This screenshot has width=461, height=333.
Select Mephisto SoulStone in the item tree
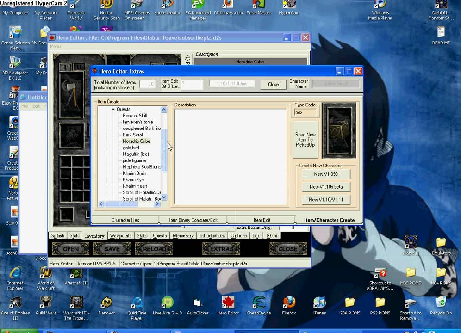(142, 167)
